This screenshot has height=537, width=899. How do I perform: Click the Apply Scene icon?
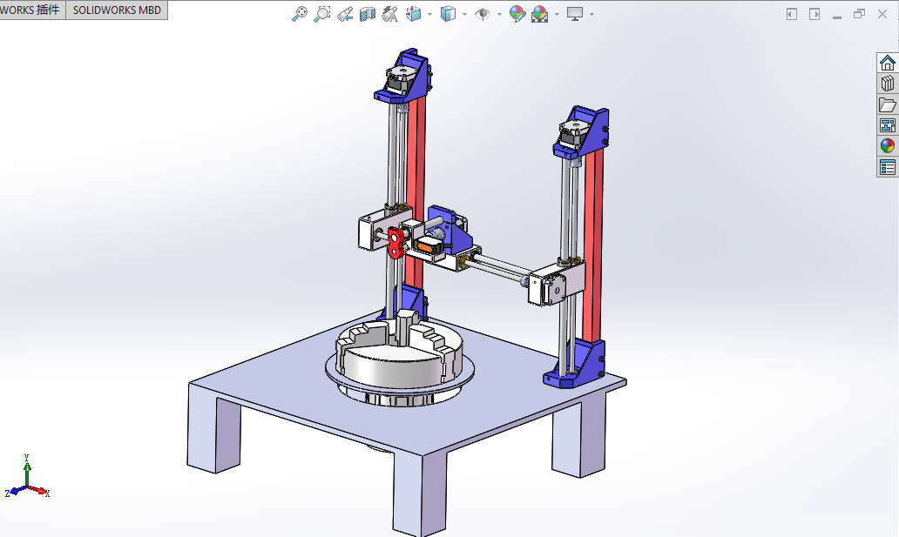[x=539, y=14]
